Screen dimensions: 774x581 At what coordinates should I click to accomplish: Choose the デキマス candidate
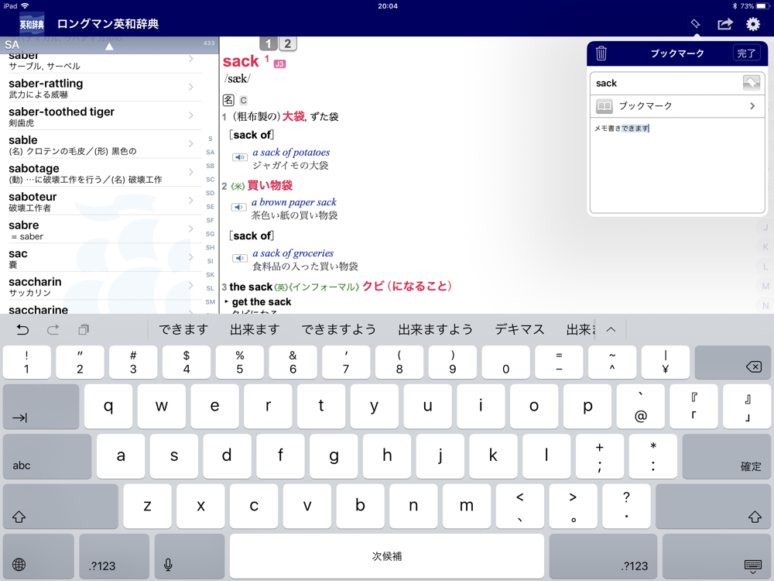pyautogui.click(x=519, y=329)
